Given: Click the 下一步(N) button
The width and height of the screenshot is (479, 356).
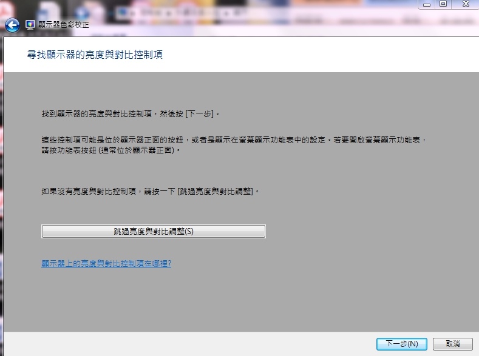Looking at the screenshot, I should pyautogui.click(x=402, y=344).
